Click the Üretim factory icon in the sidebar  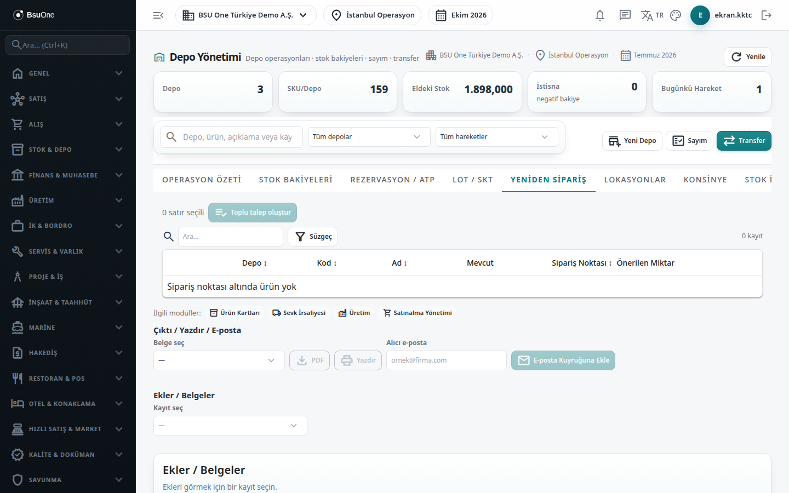(x=18, y=200)
